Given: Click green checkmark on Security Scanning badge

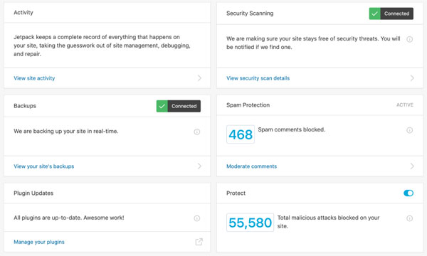Looking at the screenshot, I should click(x=375, y=14).
